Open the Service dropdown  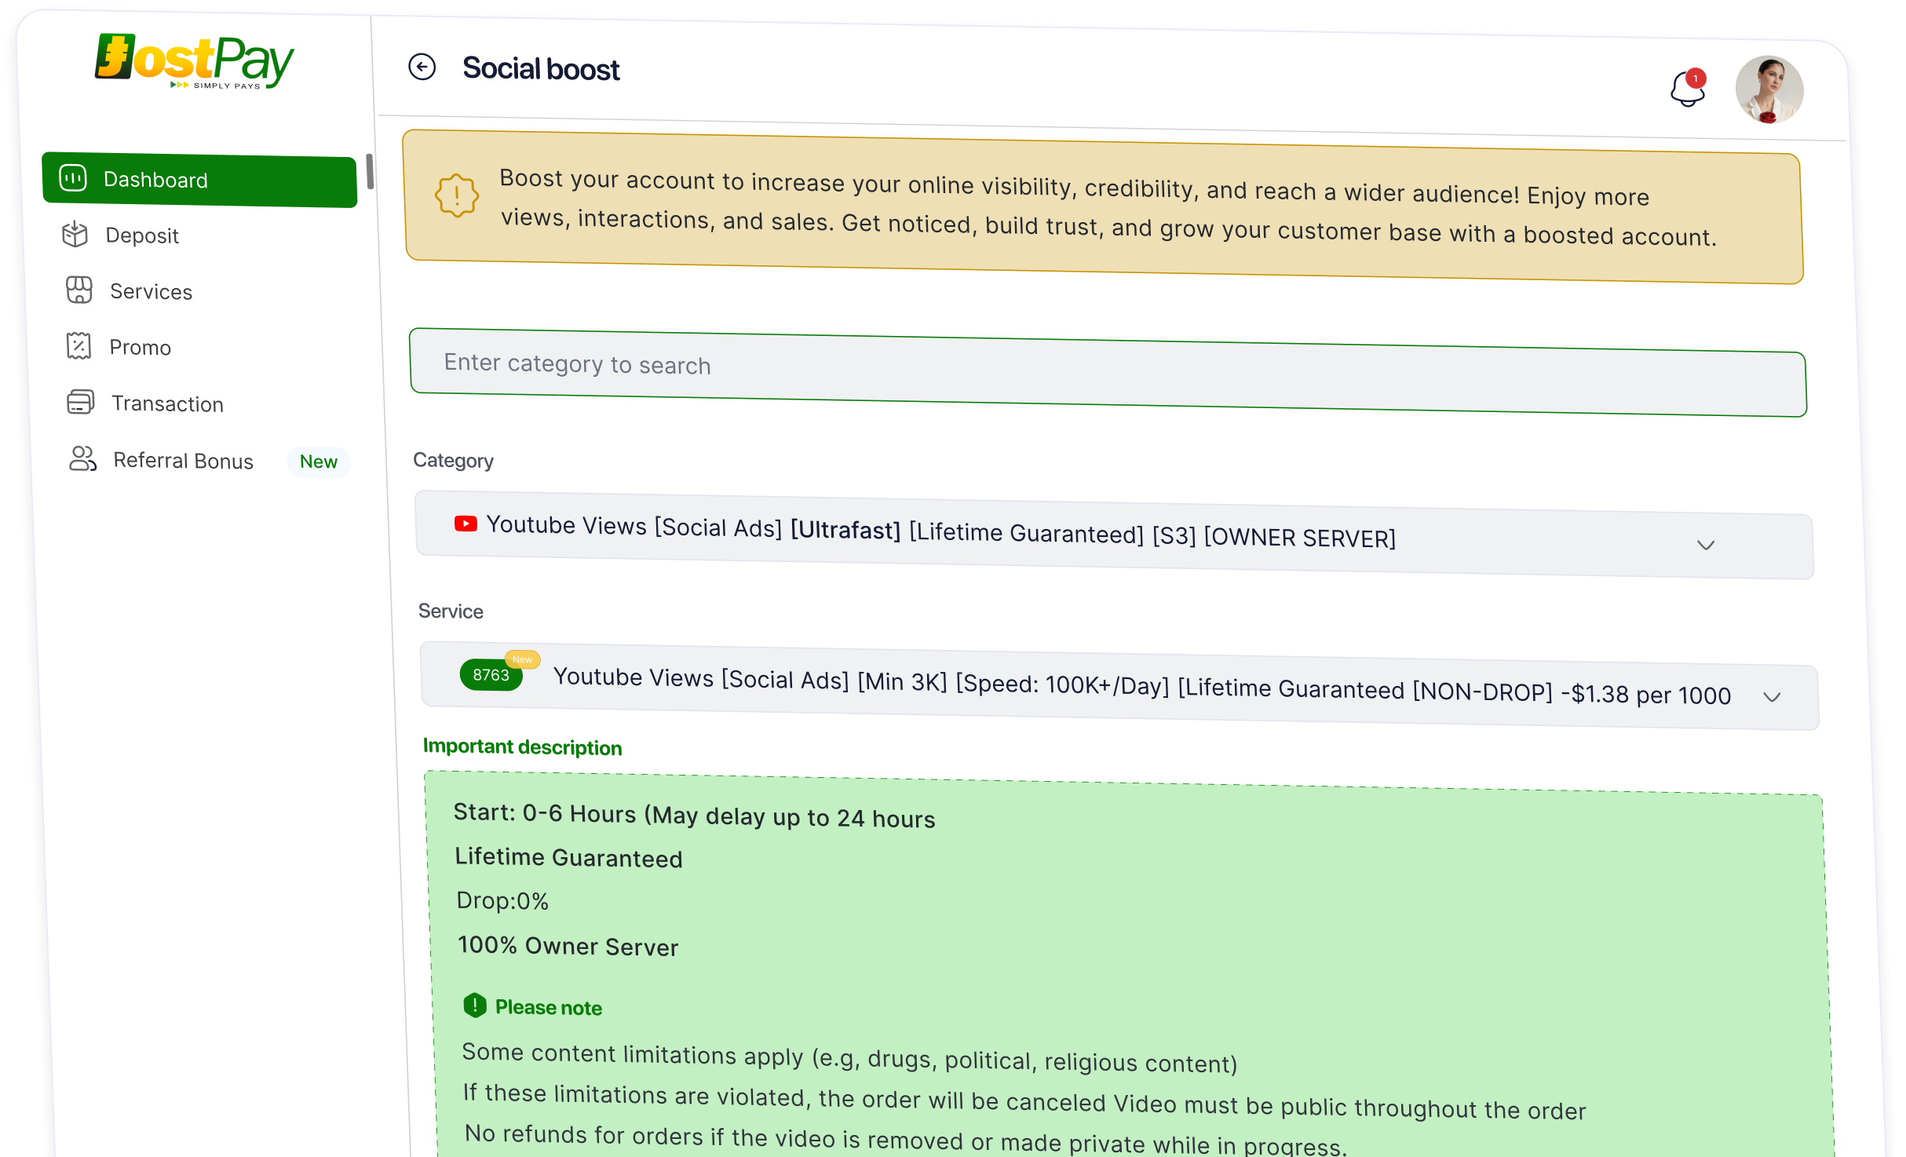[x=1119, y=686]
